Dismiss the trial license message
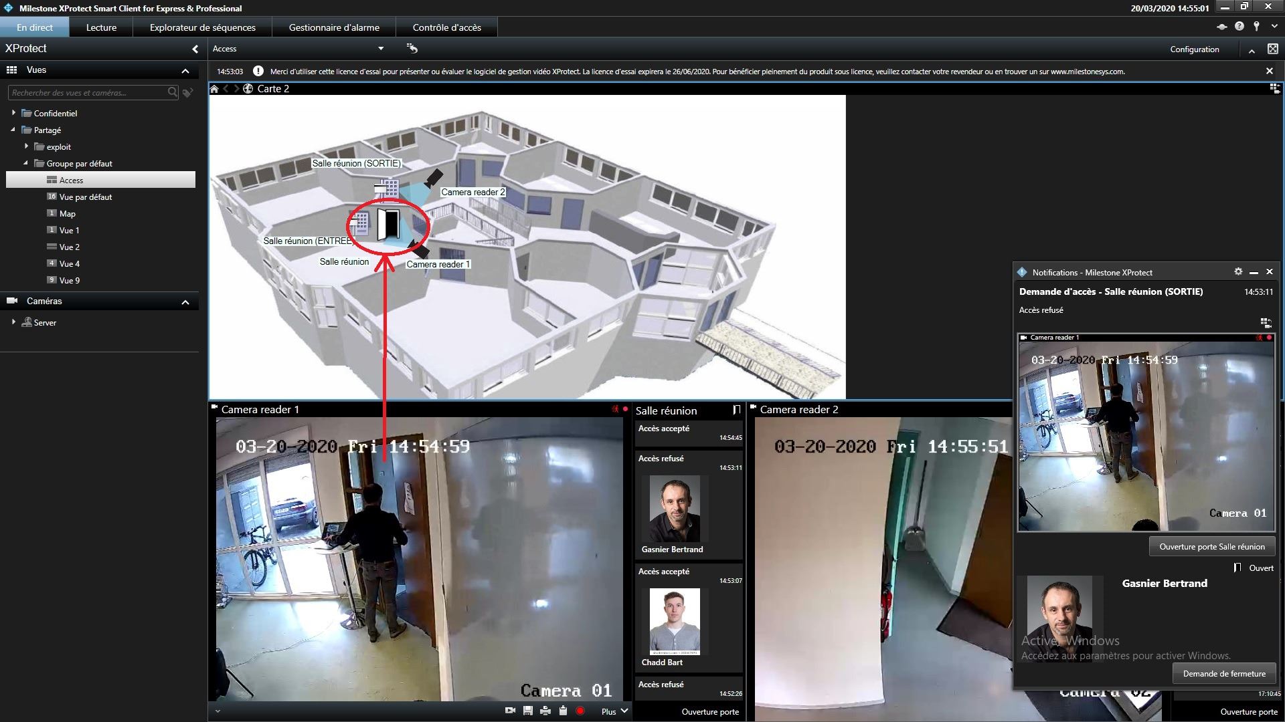This screenshot has width=1285, height=722. point(1270,71)
